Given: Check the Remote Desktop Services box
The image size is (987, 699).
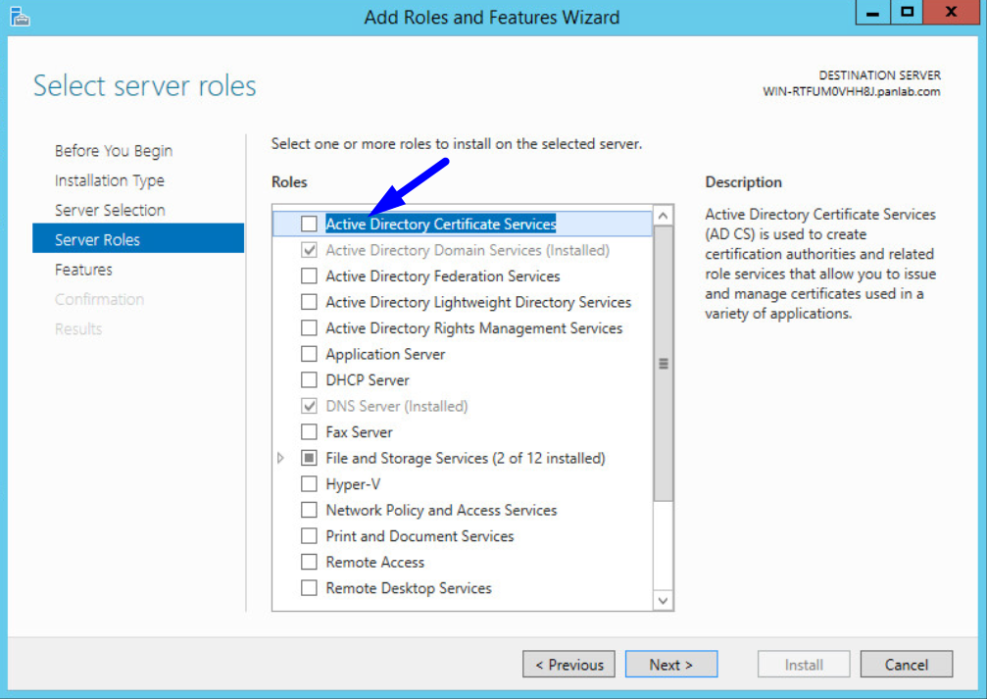Looking at the screenshot, I should coord(309,588).
